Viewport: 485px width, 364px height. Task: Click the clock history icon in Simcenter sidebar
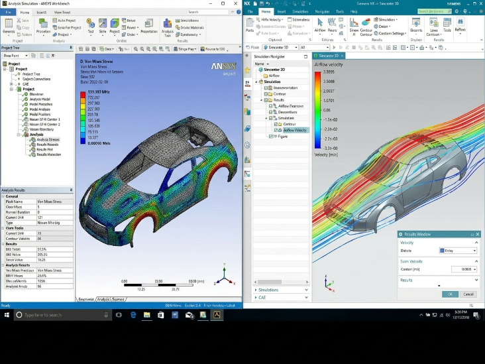pyautogui.click(x=247, y=145)
